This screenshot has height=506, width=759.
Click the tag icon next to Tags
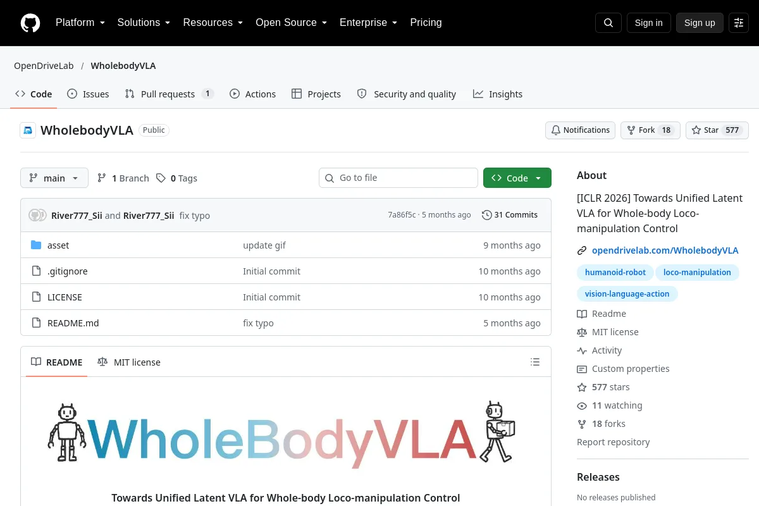(x=161, y=178)
